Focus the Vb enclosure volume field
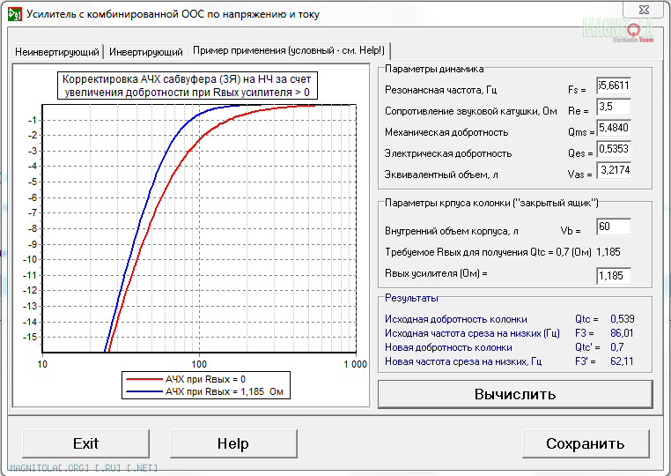 coord(614,227)
